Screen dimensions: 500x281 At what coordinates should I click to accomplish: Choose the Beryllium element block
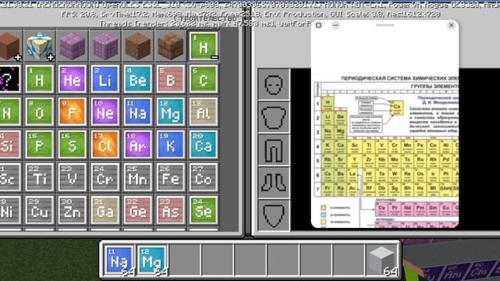pos(137,79)
